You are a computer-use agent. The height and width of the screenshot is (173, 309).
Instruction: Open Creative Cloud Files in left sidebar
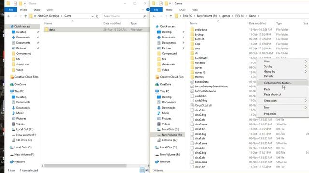point(26,77)
